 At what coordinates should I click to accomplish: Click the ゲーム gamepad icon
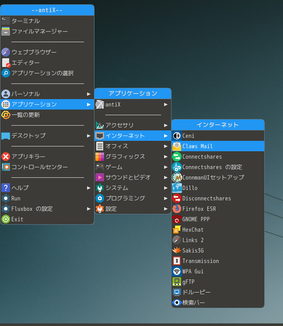coord(100,167)
